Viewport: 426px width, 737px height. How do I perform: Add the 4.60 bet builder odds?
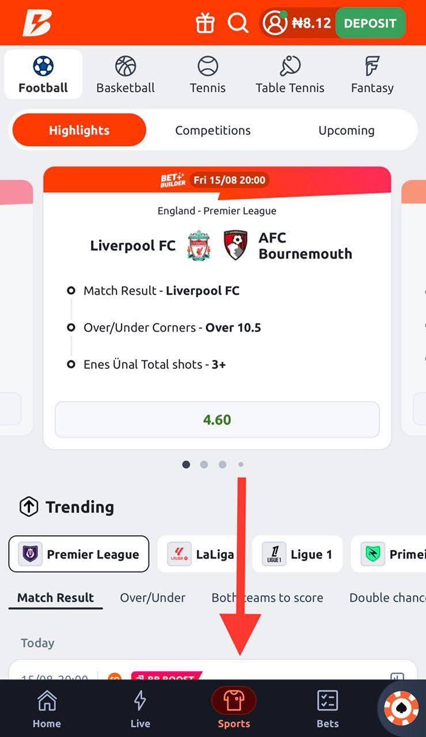[x=217, y=420]
